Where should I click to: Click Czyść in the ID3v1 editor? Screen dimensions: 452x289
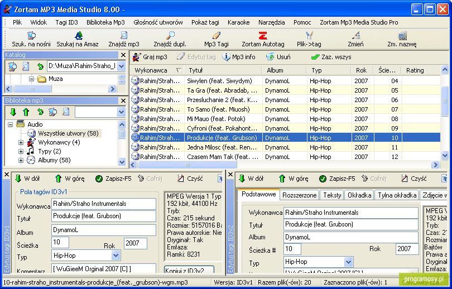pyautogui.click(x=190, y=179)
